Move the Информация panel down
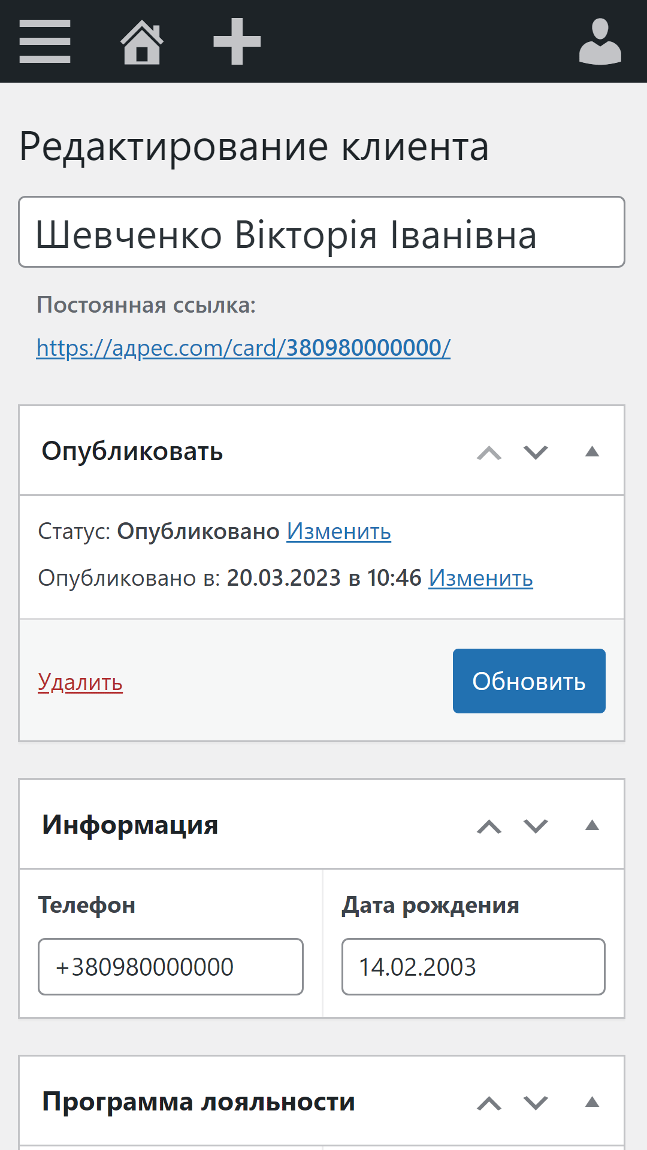This screenshot has height=1150, width=647. click(x=536, y=826)
